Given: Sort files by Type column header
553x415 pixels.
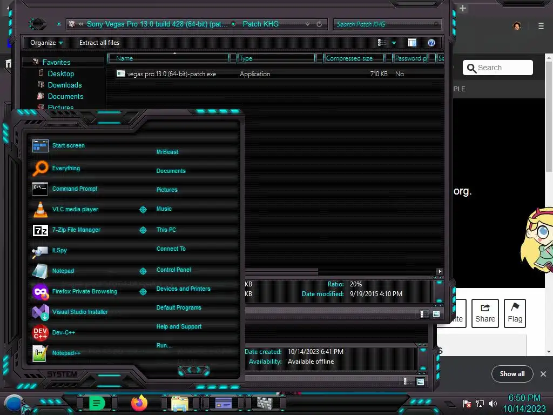Looking at the screenshot, I should 276,58.
